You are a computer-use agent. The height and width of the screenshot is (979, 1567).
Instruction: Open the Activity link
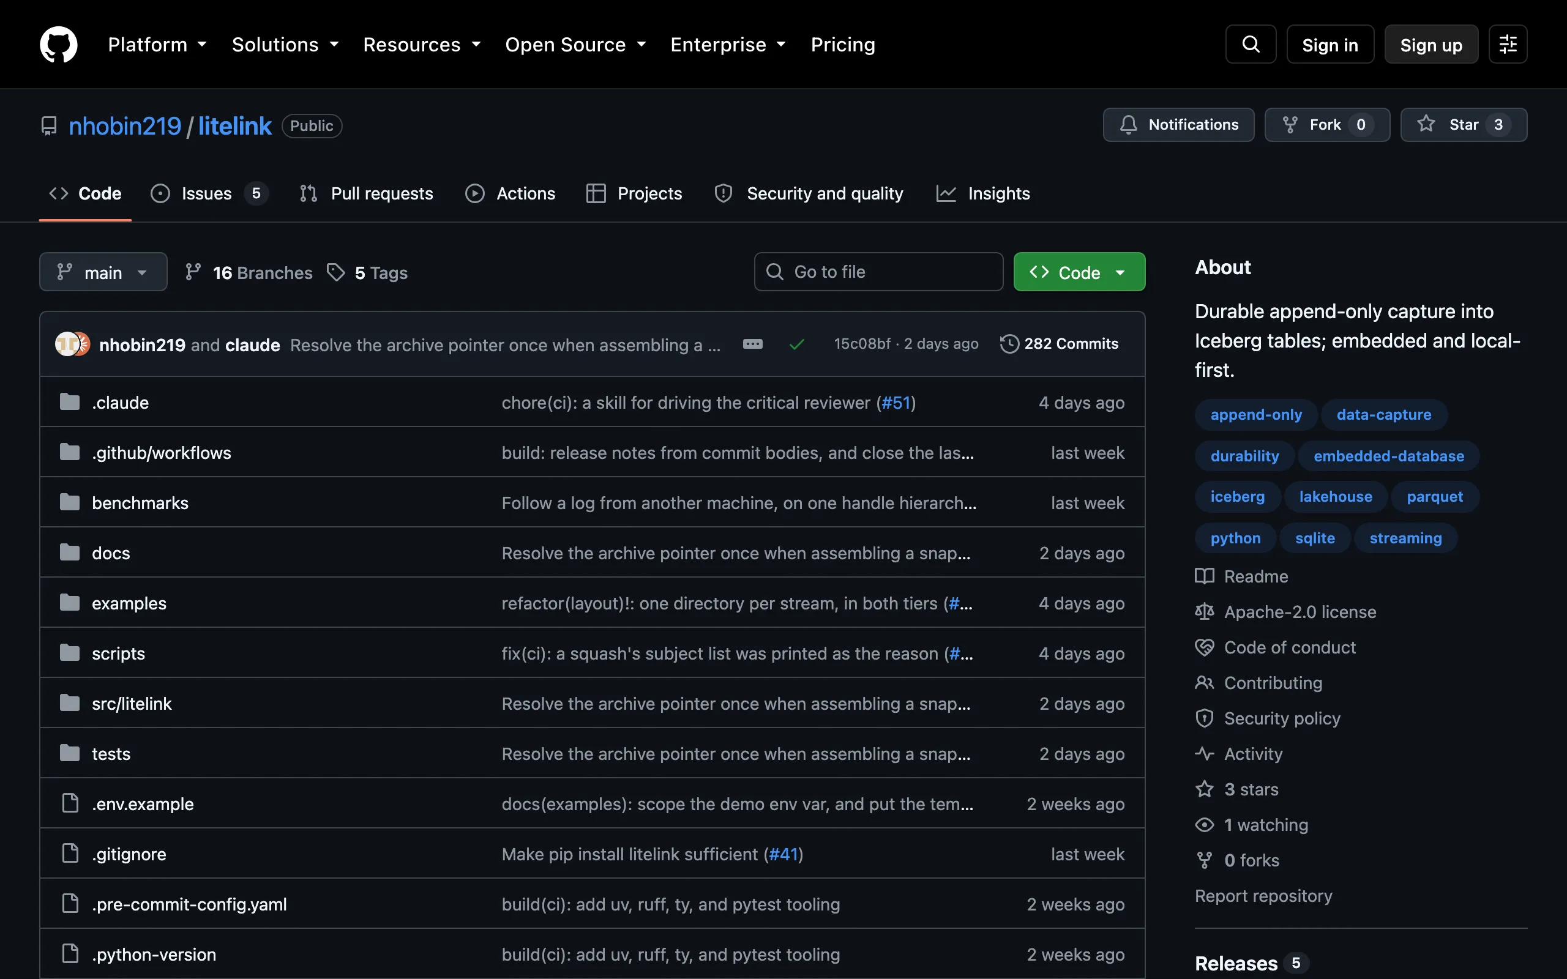[1239, 754]
